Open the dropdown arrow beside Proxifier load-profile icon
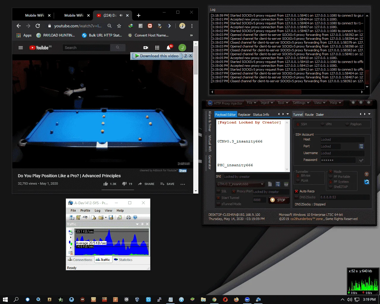380x304 pixels. 106,218
